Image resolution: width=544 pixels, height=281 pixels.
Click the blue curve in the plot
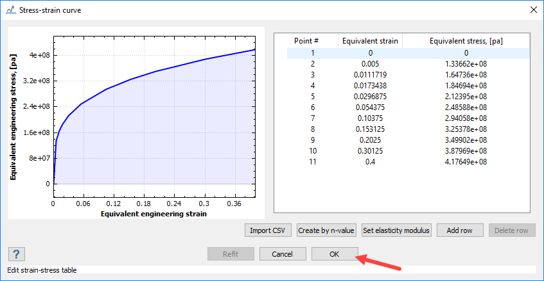point(154,72)
